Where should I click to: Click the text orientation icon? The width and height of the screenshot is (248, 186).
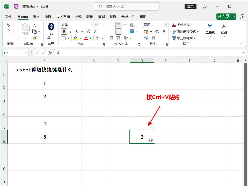click(x=126, y=38)
